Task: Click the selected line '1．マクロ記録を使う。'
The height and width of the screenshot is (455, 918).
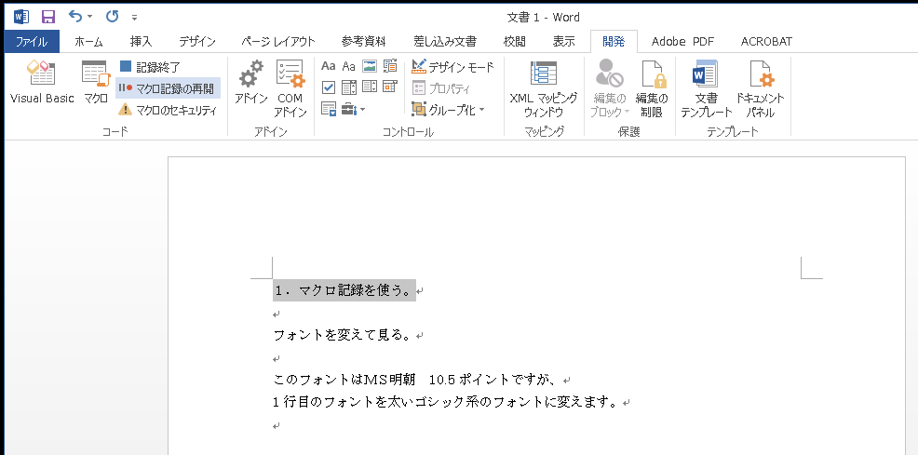Action: point(344,290)
